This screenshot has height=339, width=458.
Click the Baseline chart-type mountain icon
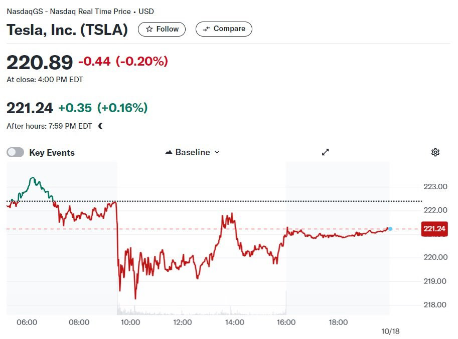click(x=169, y=152)
